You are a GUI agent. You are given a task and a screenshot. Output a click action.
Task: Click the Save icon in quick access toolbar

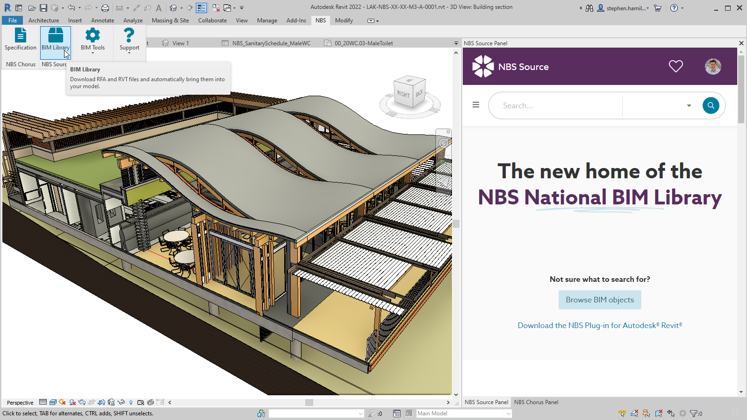tap(43, 8)
